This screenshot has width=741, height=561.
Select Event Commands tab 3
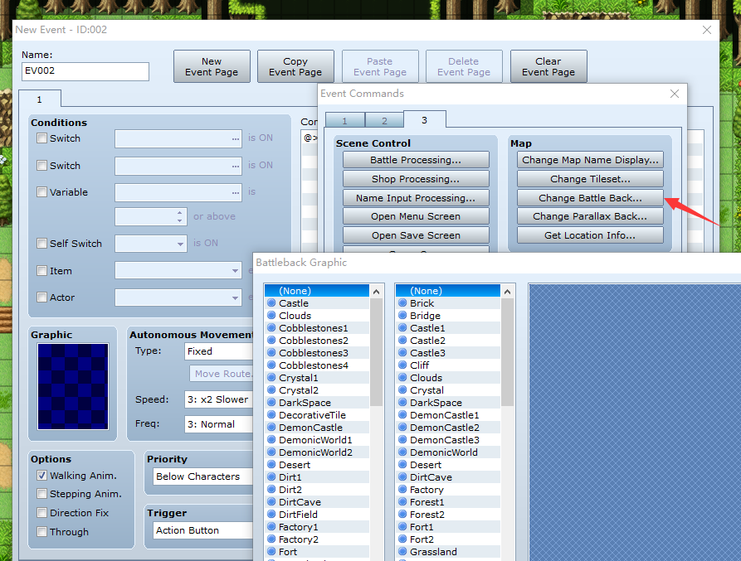point(424,120)
